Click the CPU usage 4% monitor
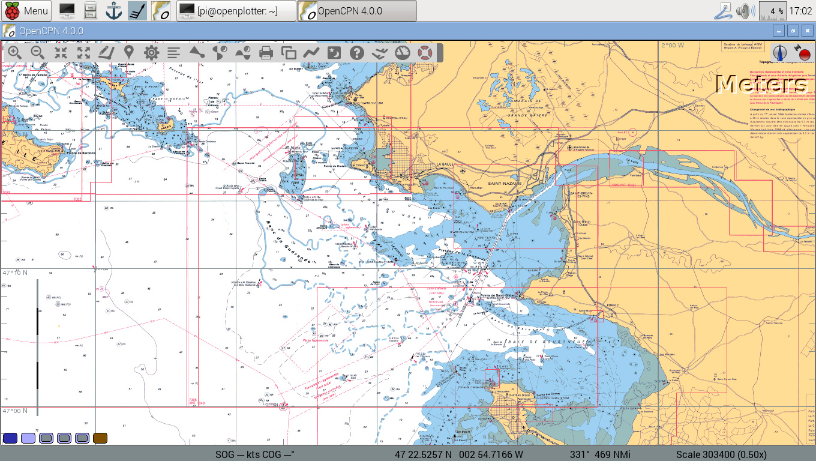Screen dimensions: 816x461 [x=772, y=11]
